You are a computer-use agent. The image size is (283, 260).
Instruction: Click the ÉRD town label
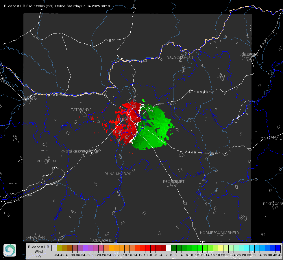(x=119, y=132)
